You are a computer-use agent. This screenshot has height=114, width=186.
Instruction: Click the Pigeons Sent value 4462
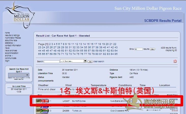click(132, 77)
